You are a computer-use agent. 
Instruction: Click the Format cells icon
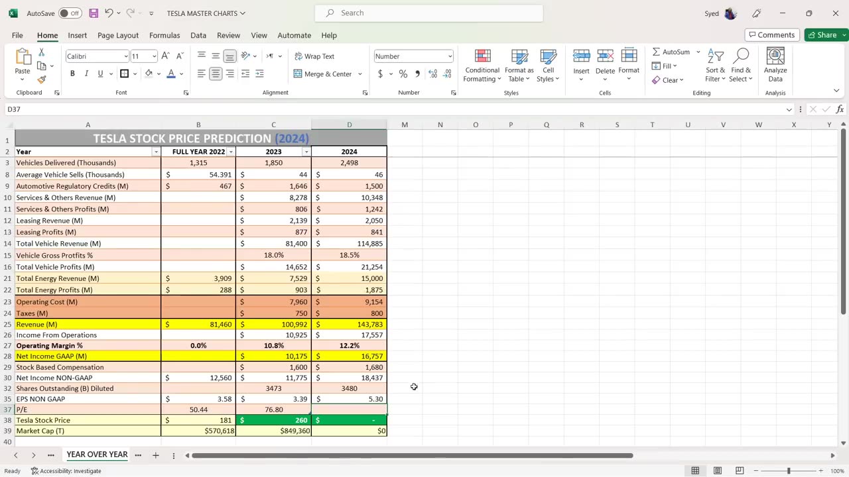629,56
